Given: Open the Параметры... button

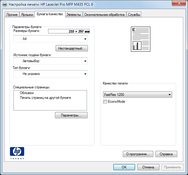Looking at the screenshot, I should pyautogui.click(x=71, y=115).
